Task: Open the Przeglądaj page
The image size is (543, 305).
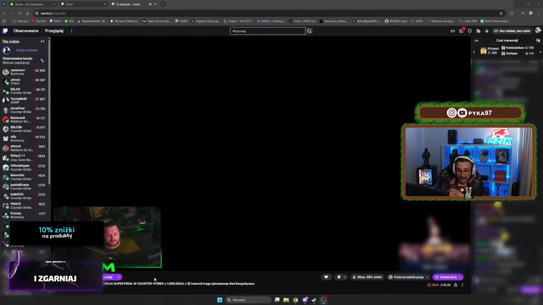Action: click(x=54, y=31)
